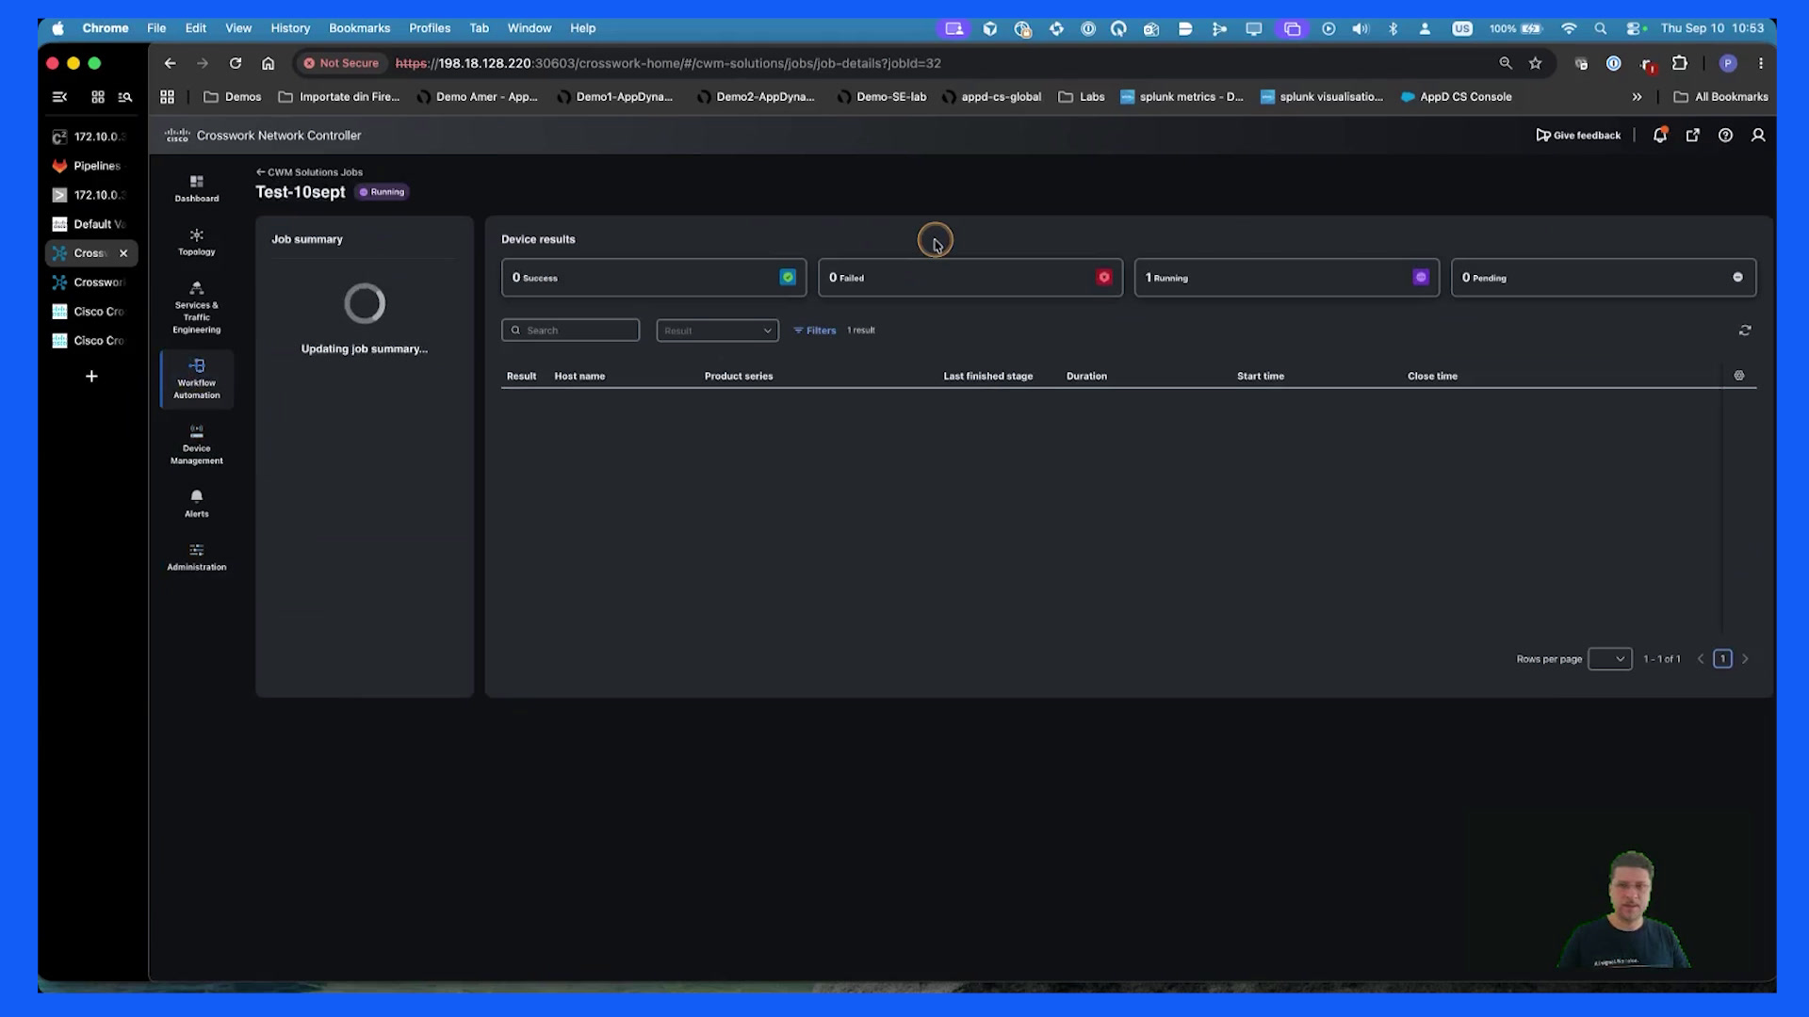Open the Result dropdown filter
The image size is (1809, 1017).
click(x=717, y=331)
